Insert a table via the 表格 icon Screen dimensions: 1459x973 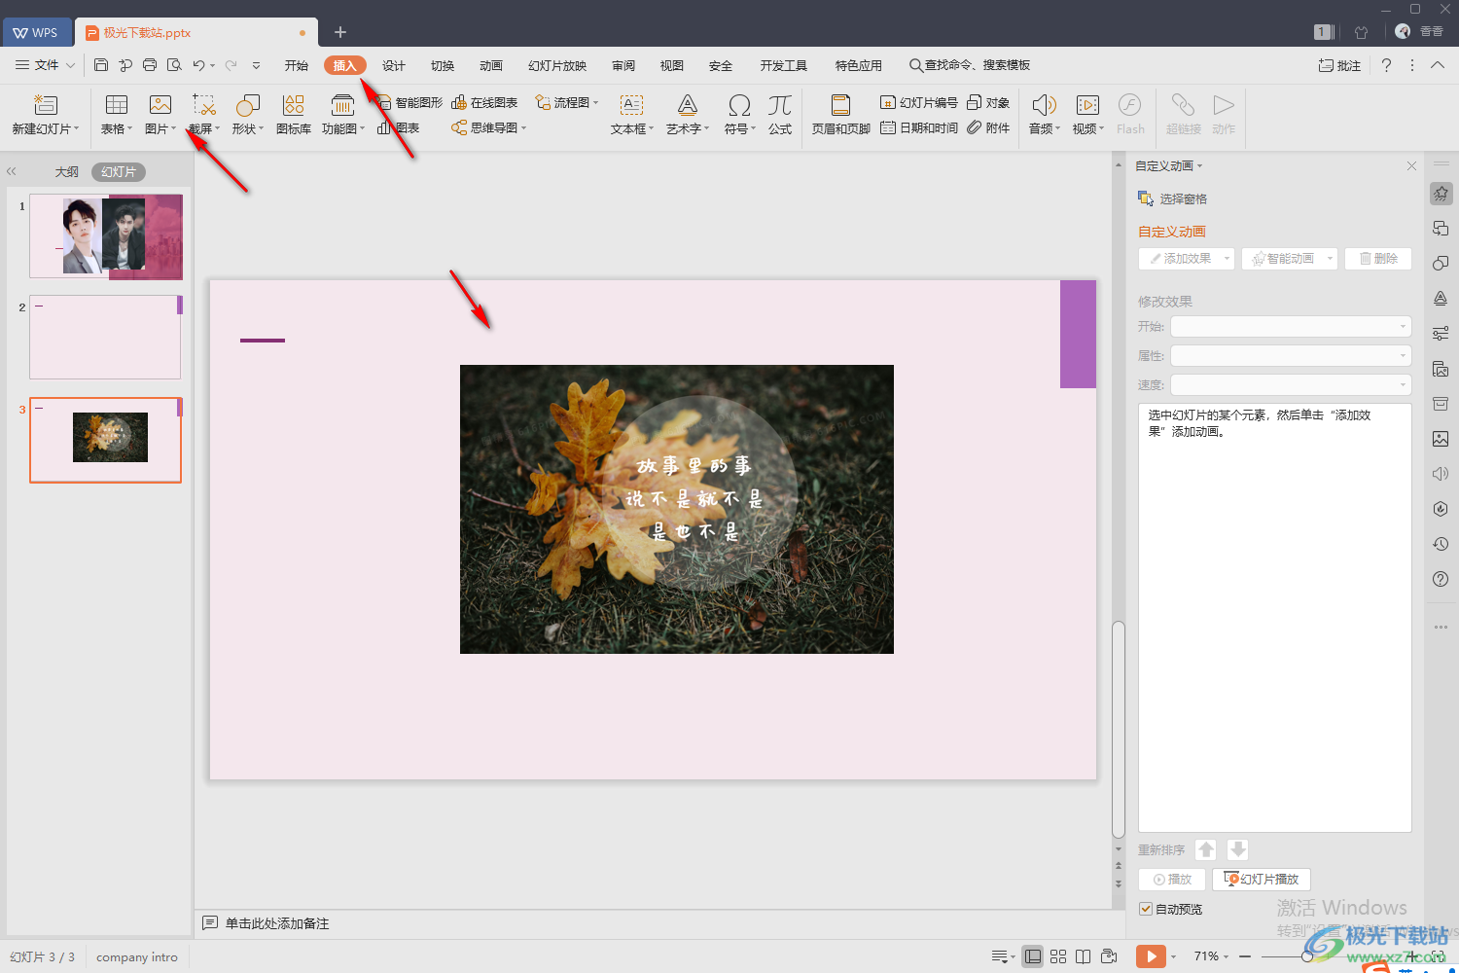(117, 105)
